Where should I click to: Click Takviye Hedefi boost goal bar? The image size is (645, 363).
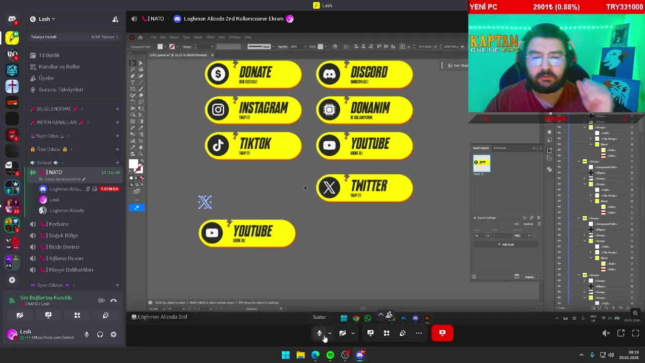pyautogui.click(x=74, y=37)
